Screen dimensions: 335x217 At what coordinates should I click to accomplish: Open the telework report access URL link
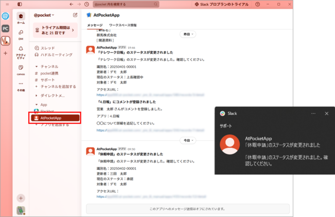coord(150,95)
